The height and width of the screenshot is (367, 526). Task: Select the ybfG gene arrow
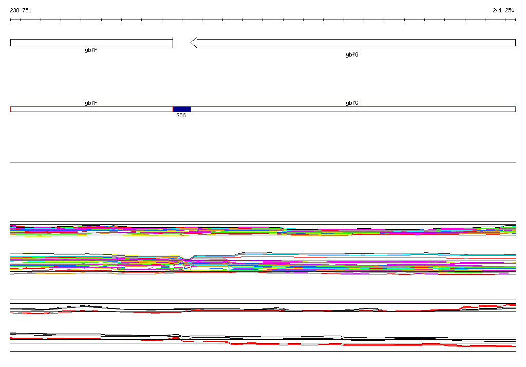point(353,43)
